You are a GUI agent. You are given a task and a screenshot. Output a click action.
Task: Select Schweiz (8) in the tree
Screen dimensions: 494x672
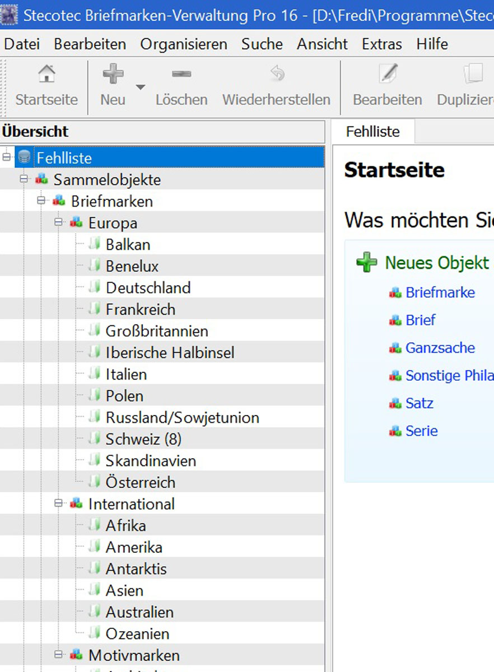tap(143, 439)
